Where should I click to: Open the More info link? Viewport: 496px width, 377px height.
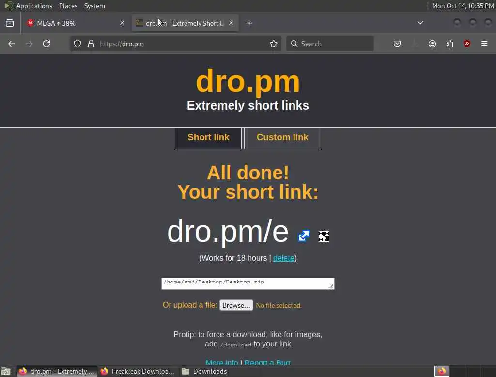[222, 362]
